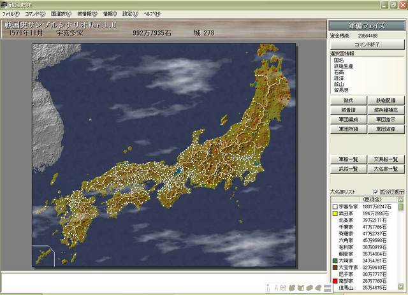The width and height of the screenshot is (408, 295).
Task: Click the 194万2980石 value for 武田家
Action: click(x=375, y=213)
